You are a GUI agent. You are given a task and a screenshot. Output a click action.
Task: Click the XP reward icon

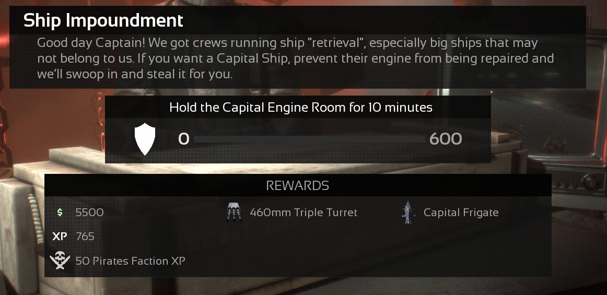pos(60,237)
